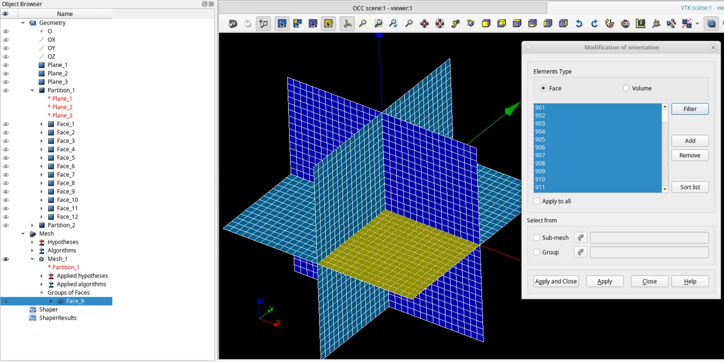Expand the Hypotheses tree node
The width and height of the screenshot is (724, 362).
[32, 242]
